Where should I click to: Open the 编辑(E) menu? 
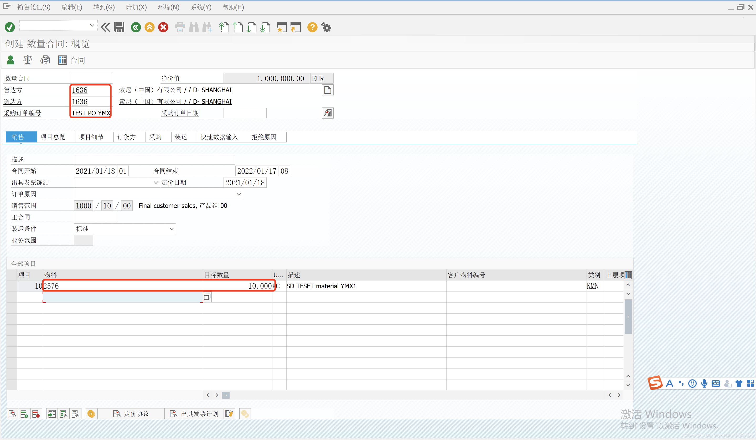pyautogui.click(x=72, y=7)
